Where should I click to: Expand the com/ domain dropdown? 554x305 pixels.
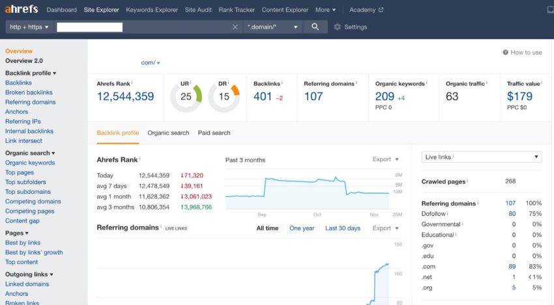[x=151, y=63]
